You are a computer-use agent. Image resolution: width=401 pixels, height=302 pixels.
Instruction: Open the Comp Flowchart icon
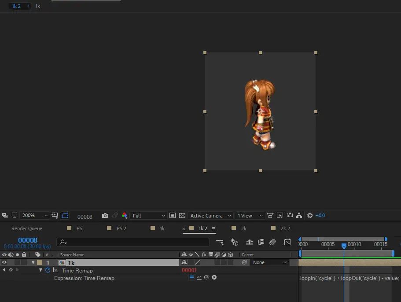(299, 216)
